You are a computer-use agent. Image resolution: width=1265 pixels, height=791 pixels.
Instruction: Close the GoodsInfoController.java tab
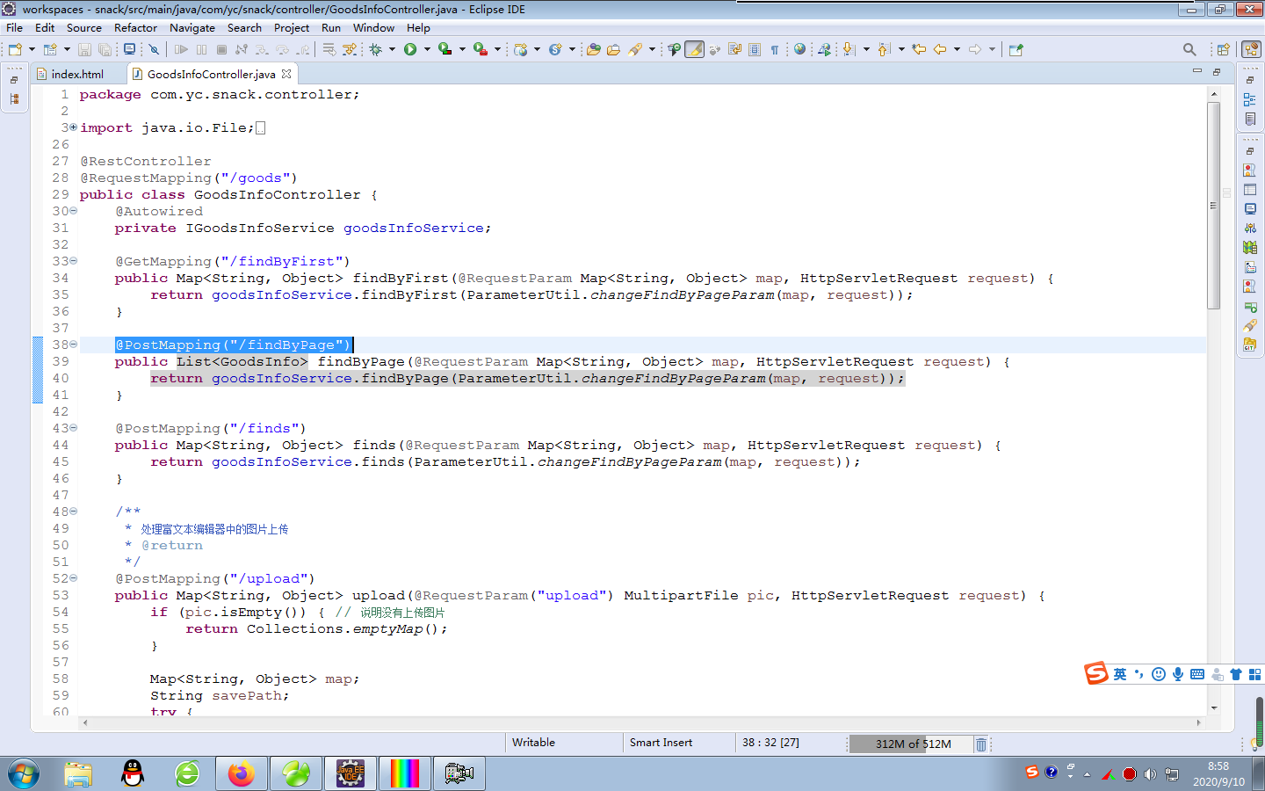[x=286, y=75]
